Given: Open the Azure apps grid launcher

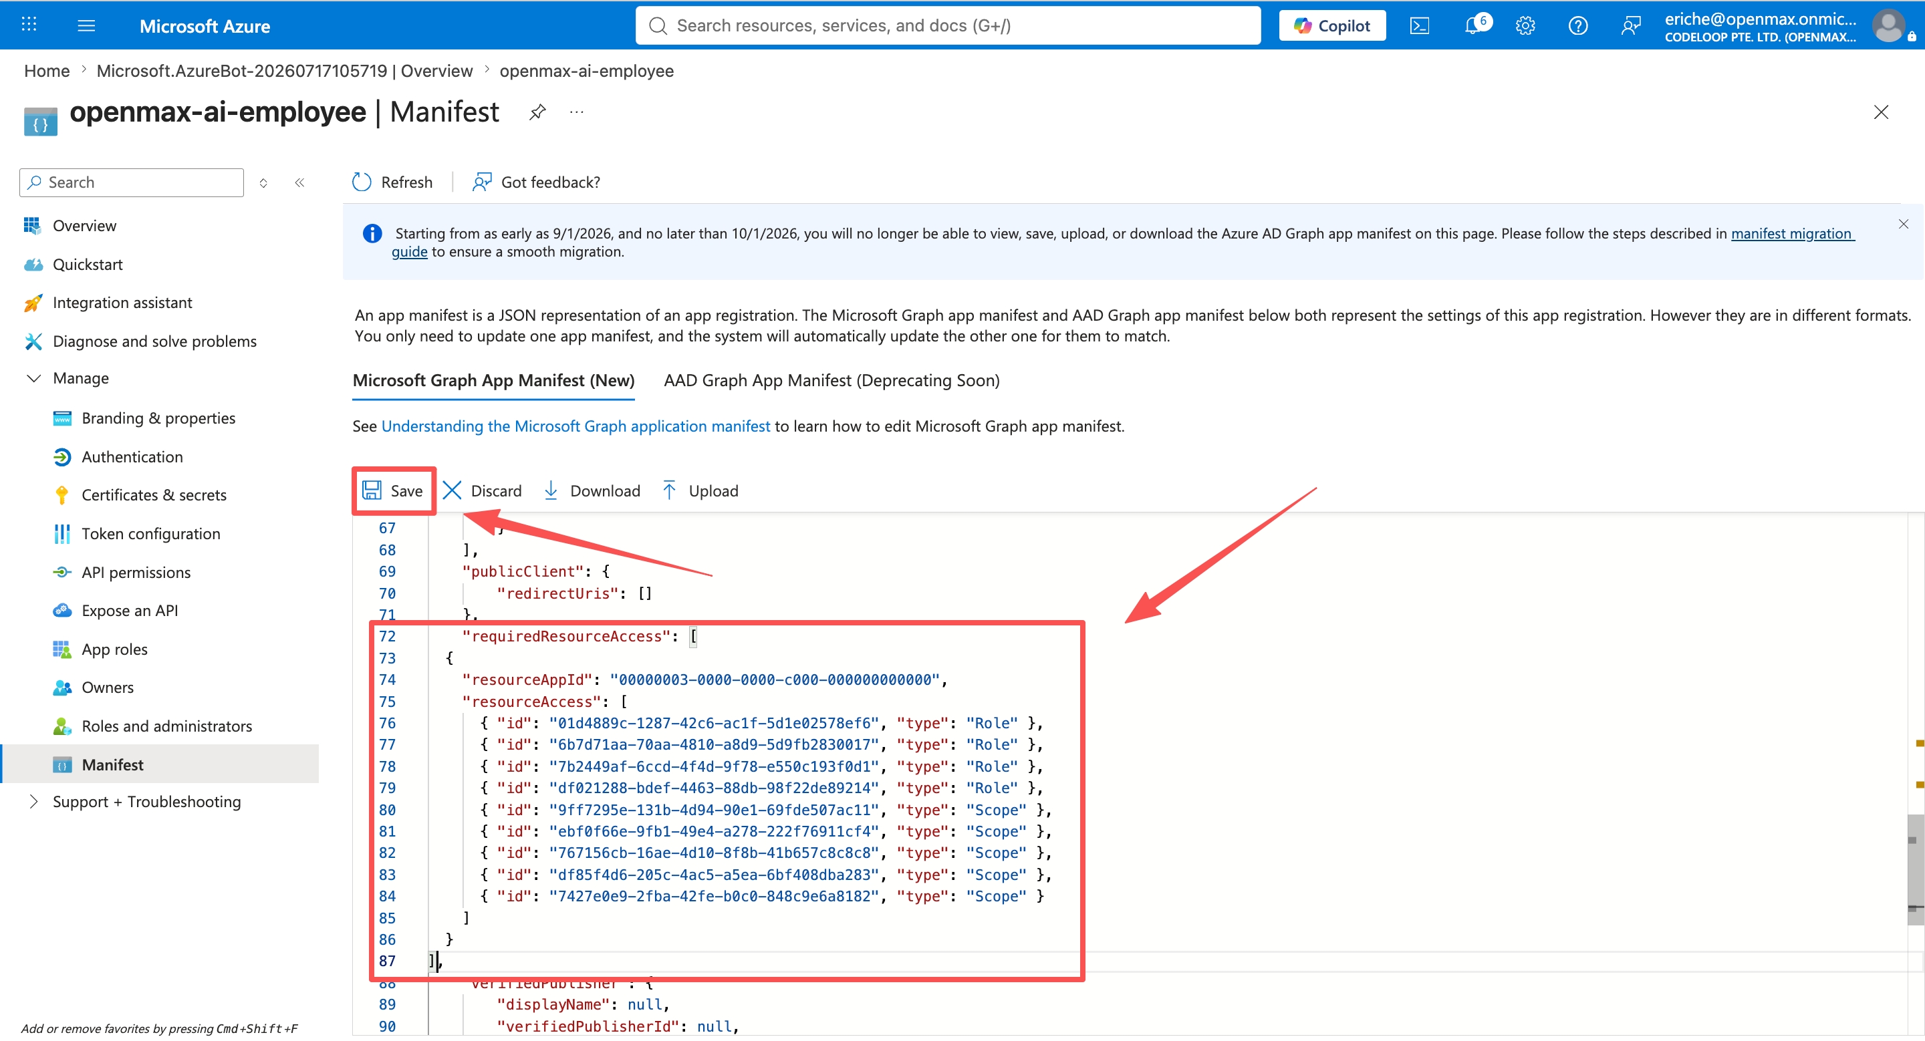Looking at the screenshot, I should pyautogui.click(x=28, y=25).
